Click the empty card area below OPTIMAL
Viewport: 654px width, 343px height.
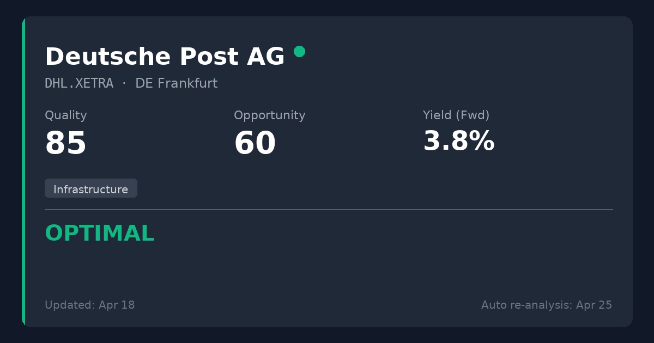[218, 269]
